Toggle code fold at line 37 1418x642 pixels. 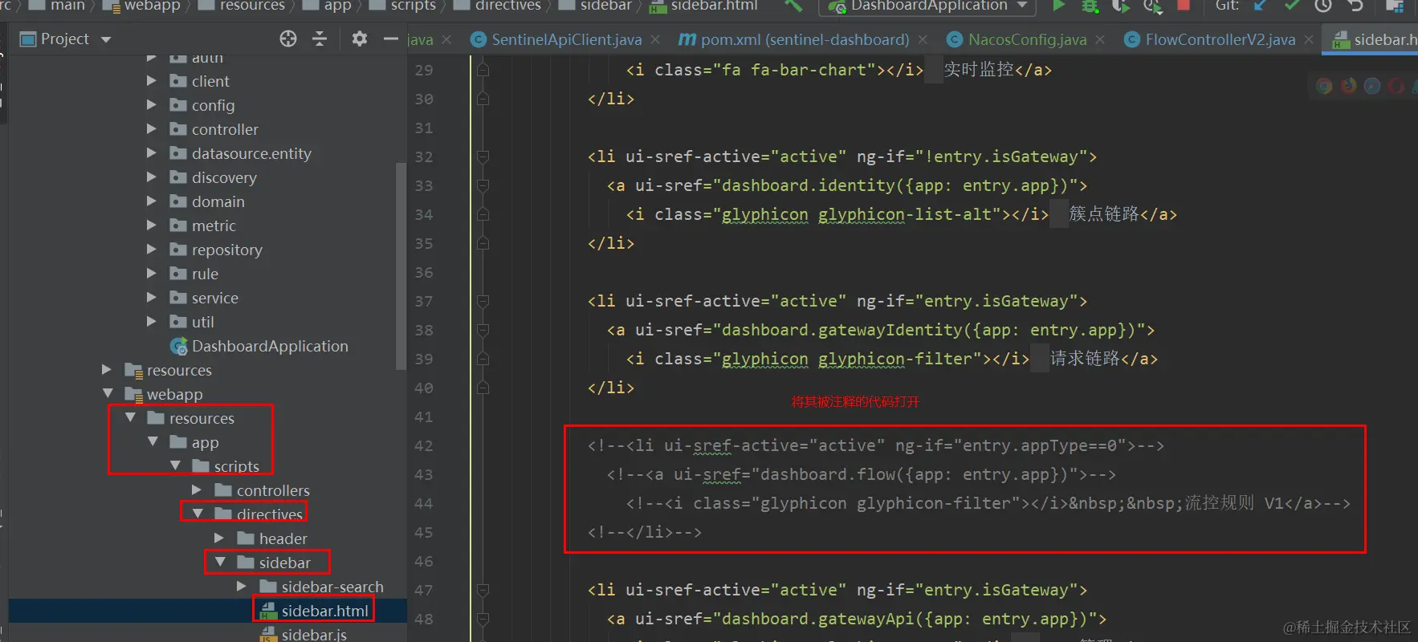[x=483, y=301]
